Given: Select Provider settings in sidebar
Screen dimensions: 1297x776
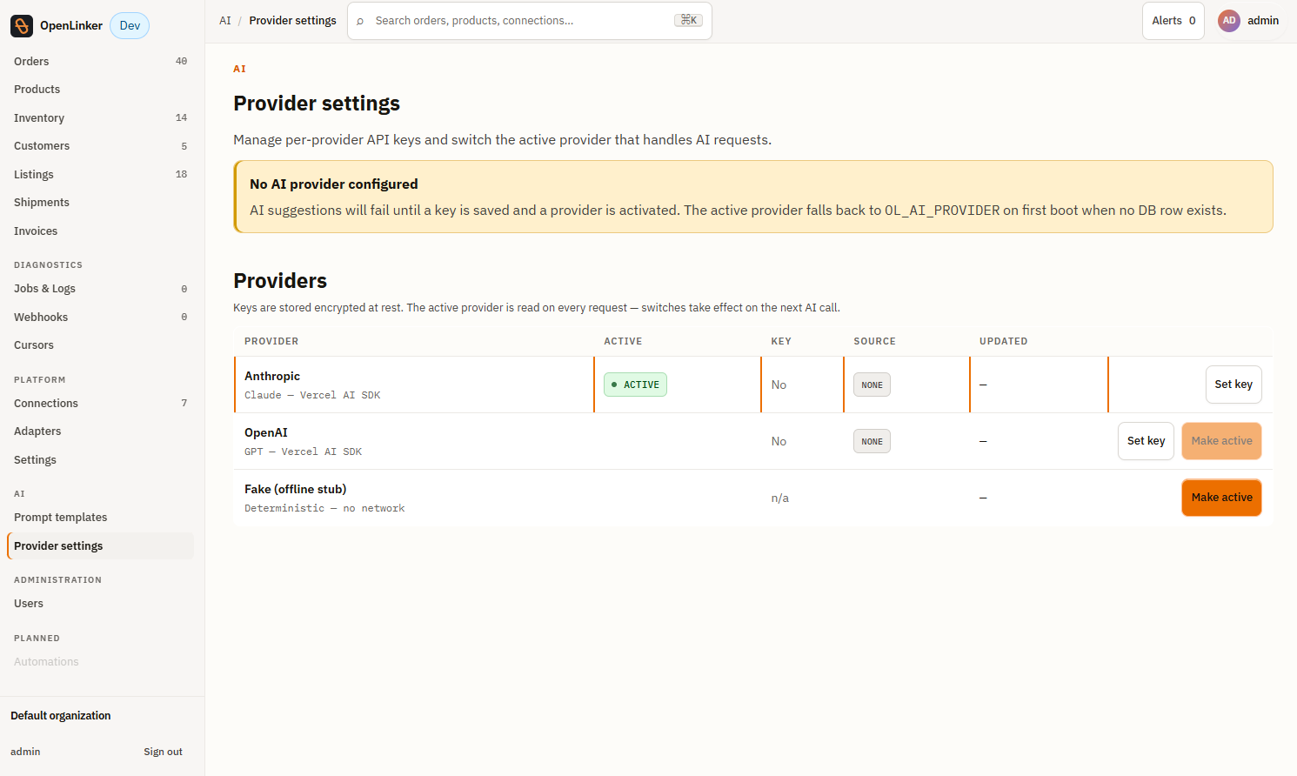Looking at the screenshot, I should 101,546.
